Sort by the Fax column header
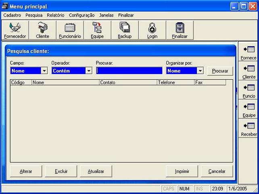 pos(210,82)
